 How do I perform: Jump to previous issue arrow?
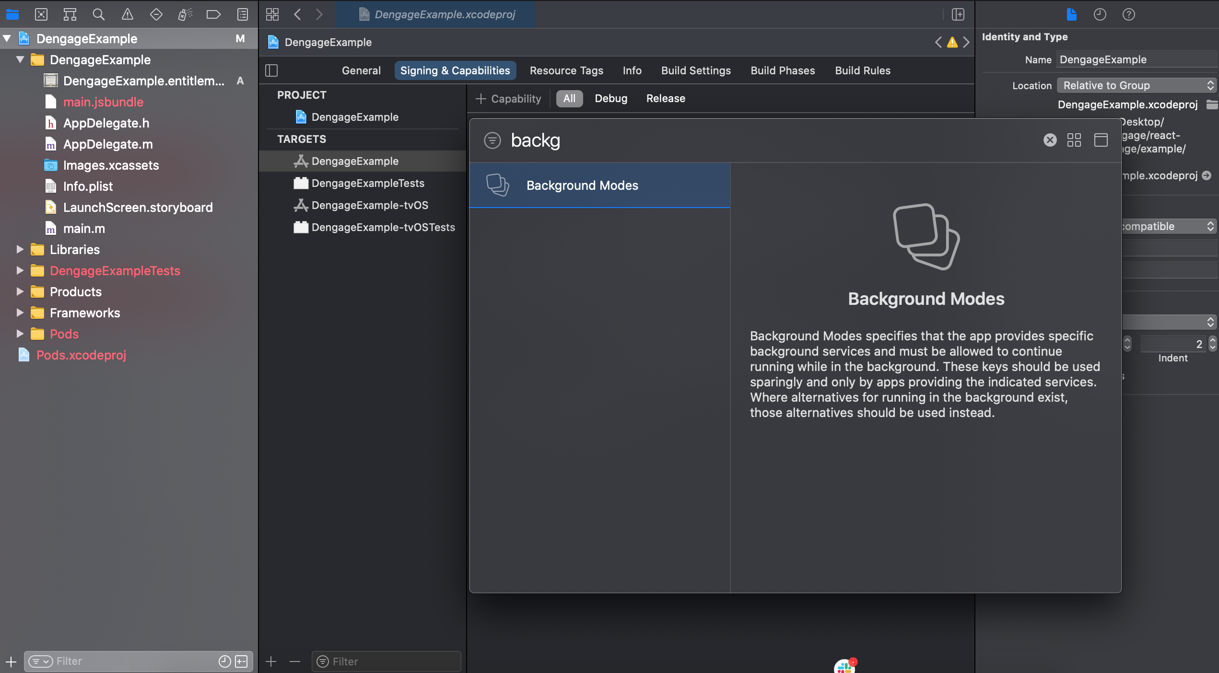click(938, 42)
